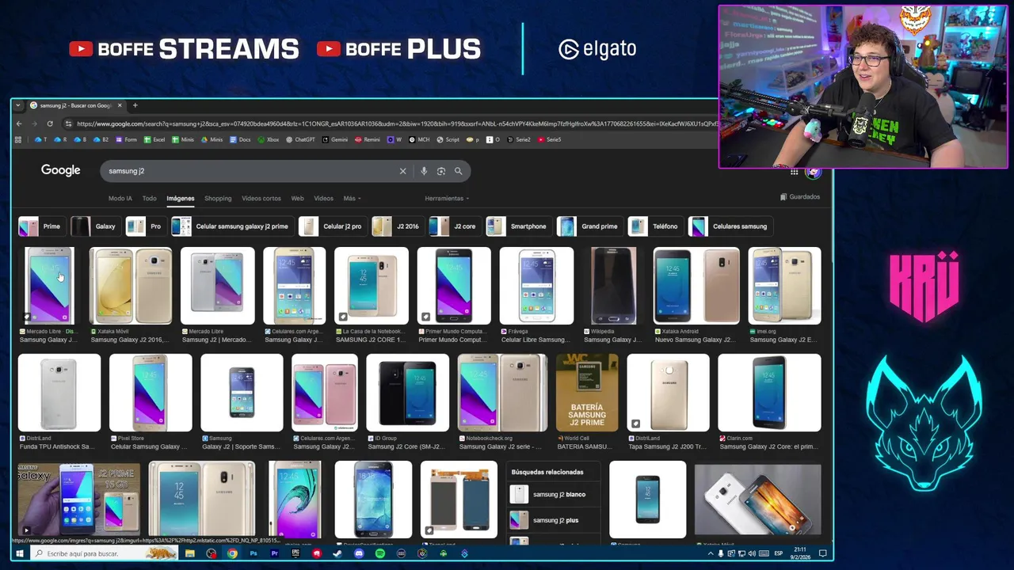Switch to Modo IA tab
Viewport: 1014px width, 570px height.
[120, 199]
